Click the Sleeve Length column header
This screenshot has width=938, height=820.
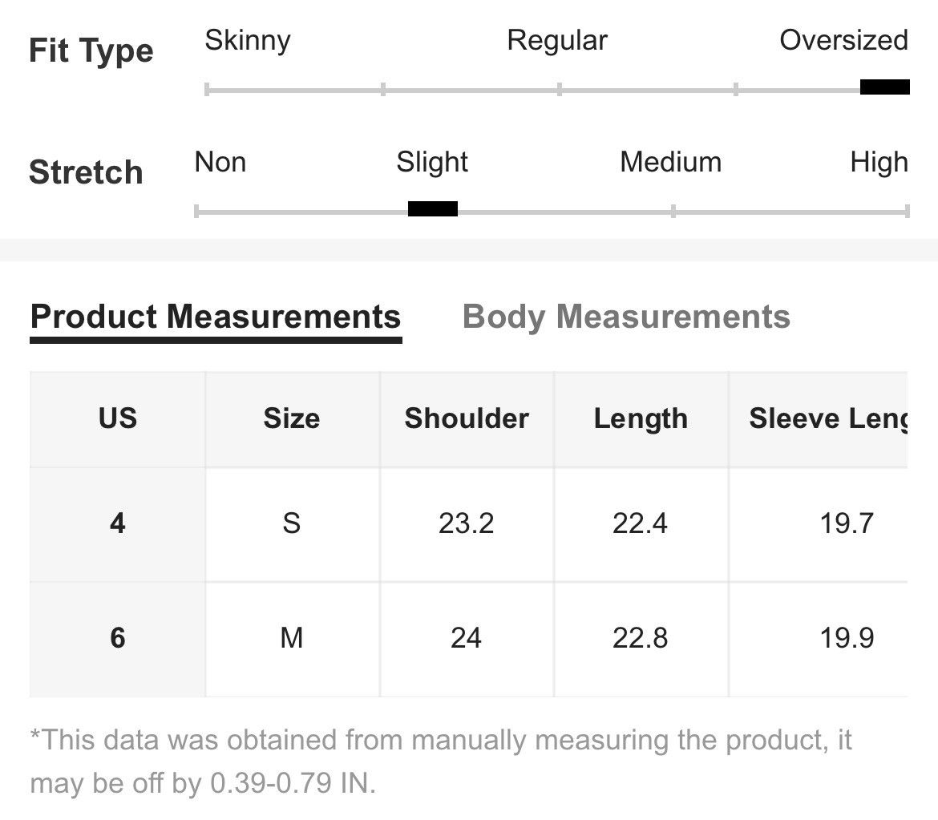click(819, 418)
